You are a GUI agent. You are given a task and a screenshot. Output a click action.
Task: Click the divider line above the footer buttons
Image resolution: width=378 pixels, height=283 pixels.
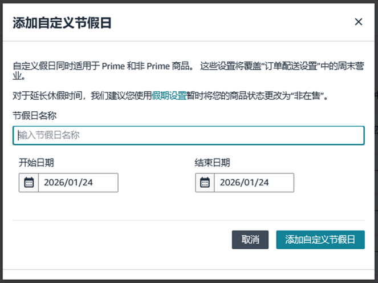pos(188,219)
